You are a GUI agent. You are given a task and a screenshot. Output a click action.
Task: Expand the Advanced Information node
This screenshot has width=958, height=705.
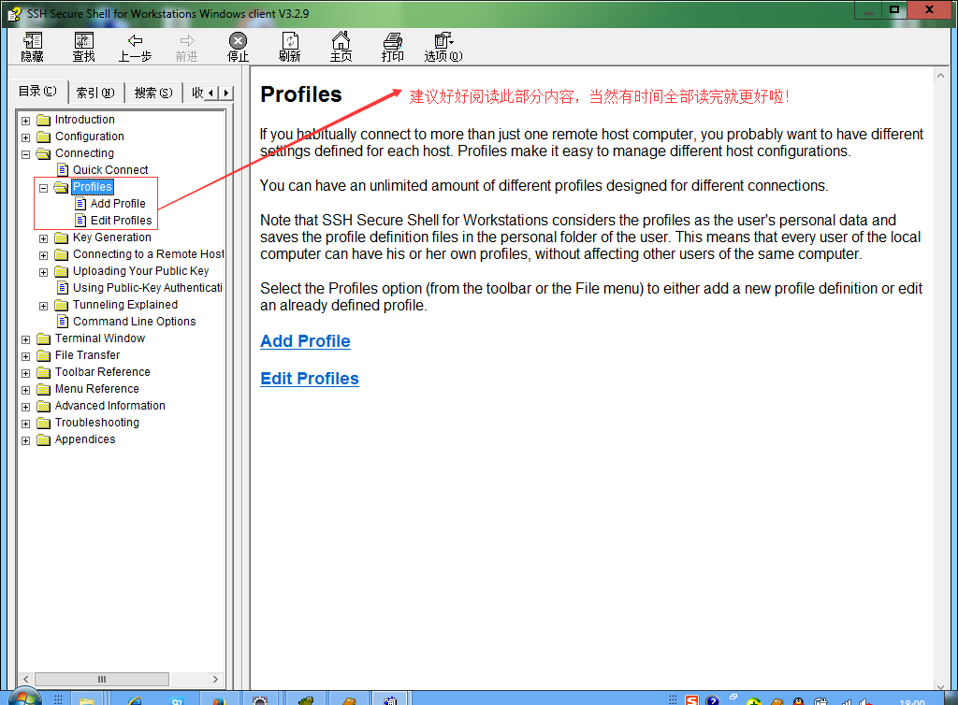point(25,407)
